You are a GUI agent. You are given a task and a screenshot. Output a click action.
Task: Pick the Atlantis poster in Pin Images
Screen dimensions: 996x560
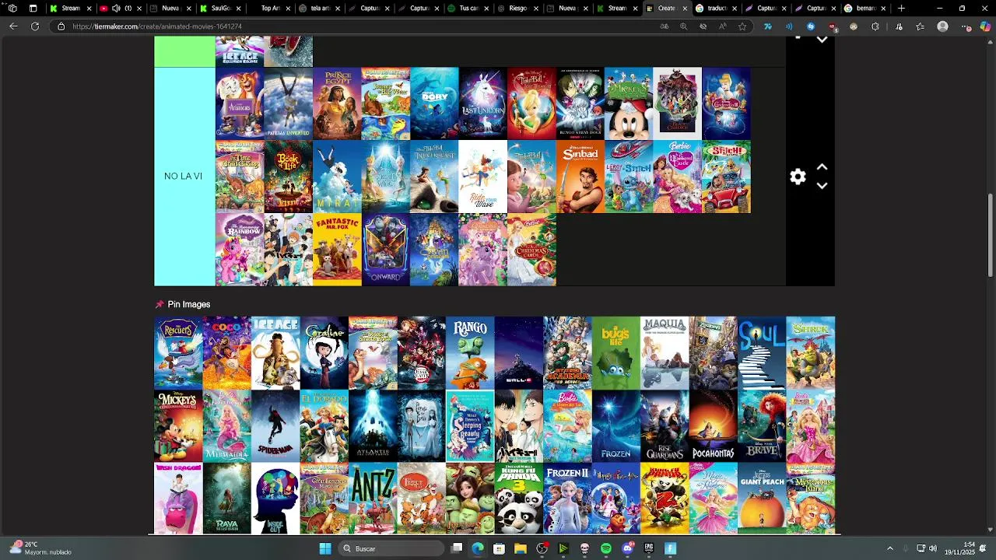click(373, 425)
